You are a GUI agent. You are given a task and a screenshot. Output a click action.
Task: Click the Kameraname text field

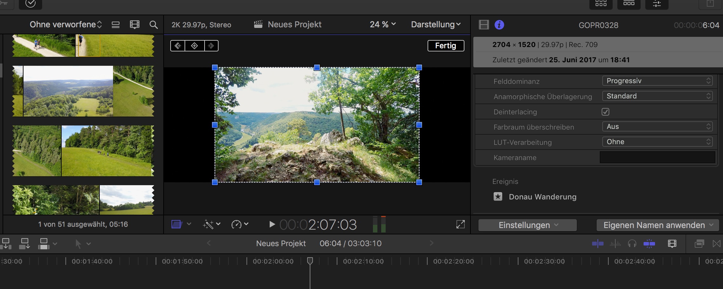657,158
